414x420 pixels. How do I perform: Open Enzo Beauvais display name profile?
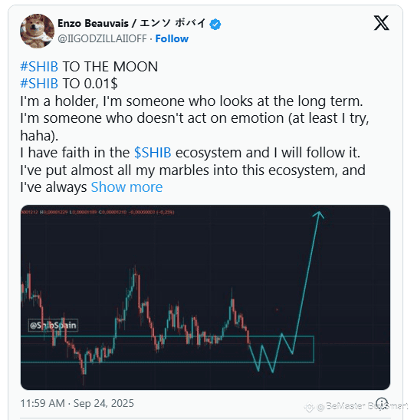(x=93, y=23)
